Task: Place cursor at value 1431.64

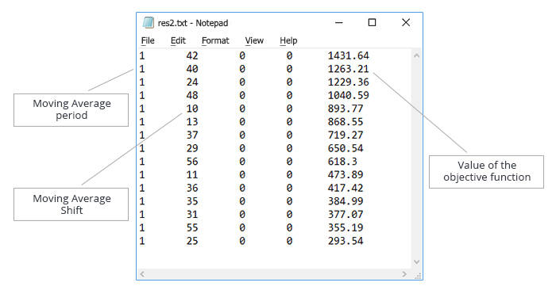Action: (348, 55)
